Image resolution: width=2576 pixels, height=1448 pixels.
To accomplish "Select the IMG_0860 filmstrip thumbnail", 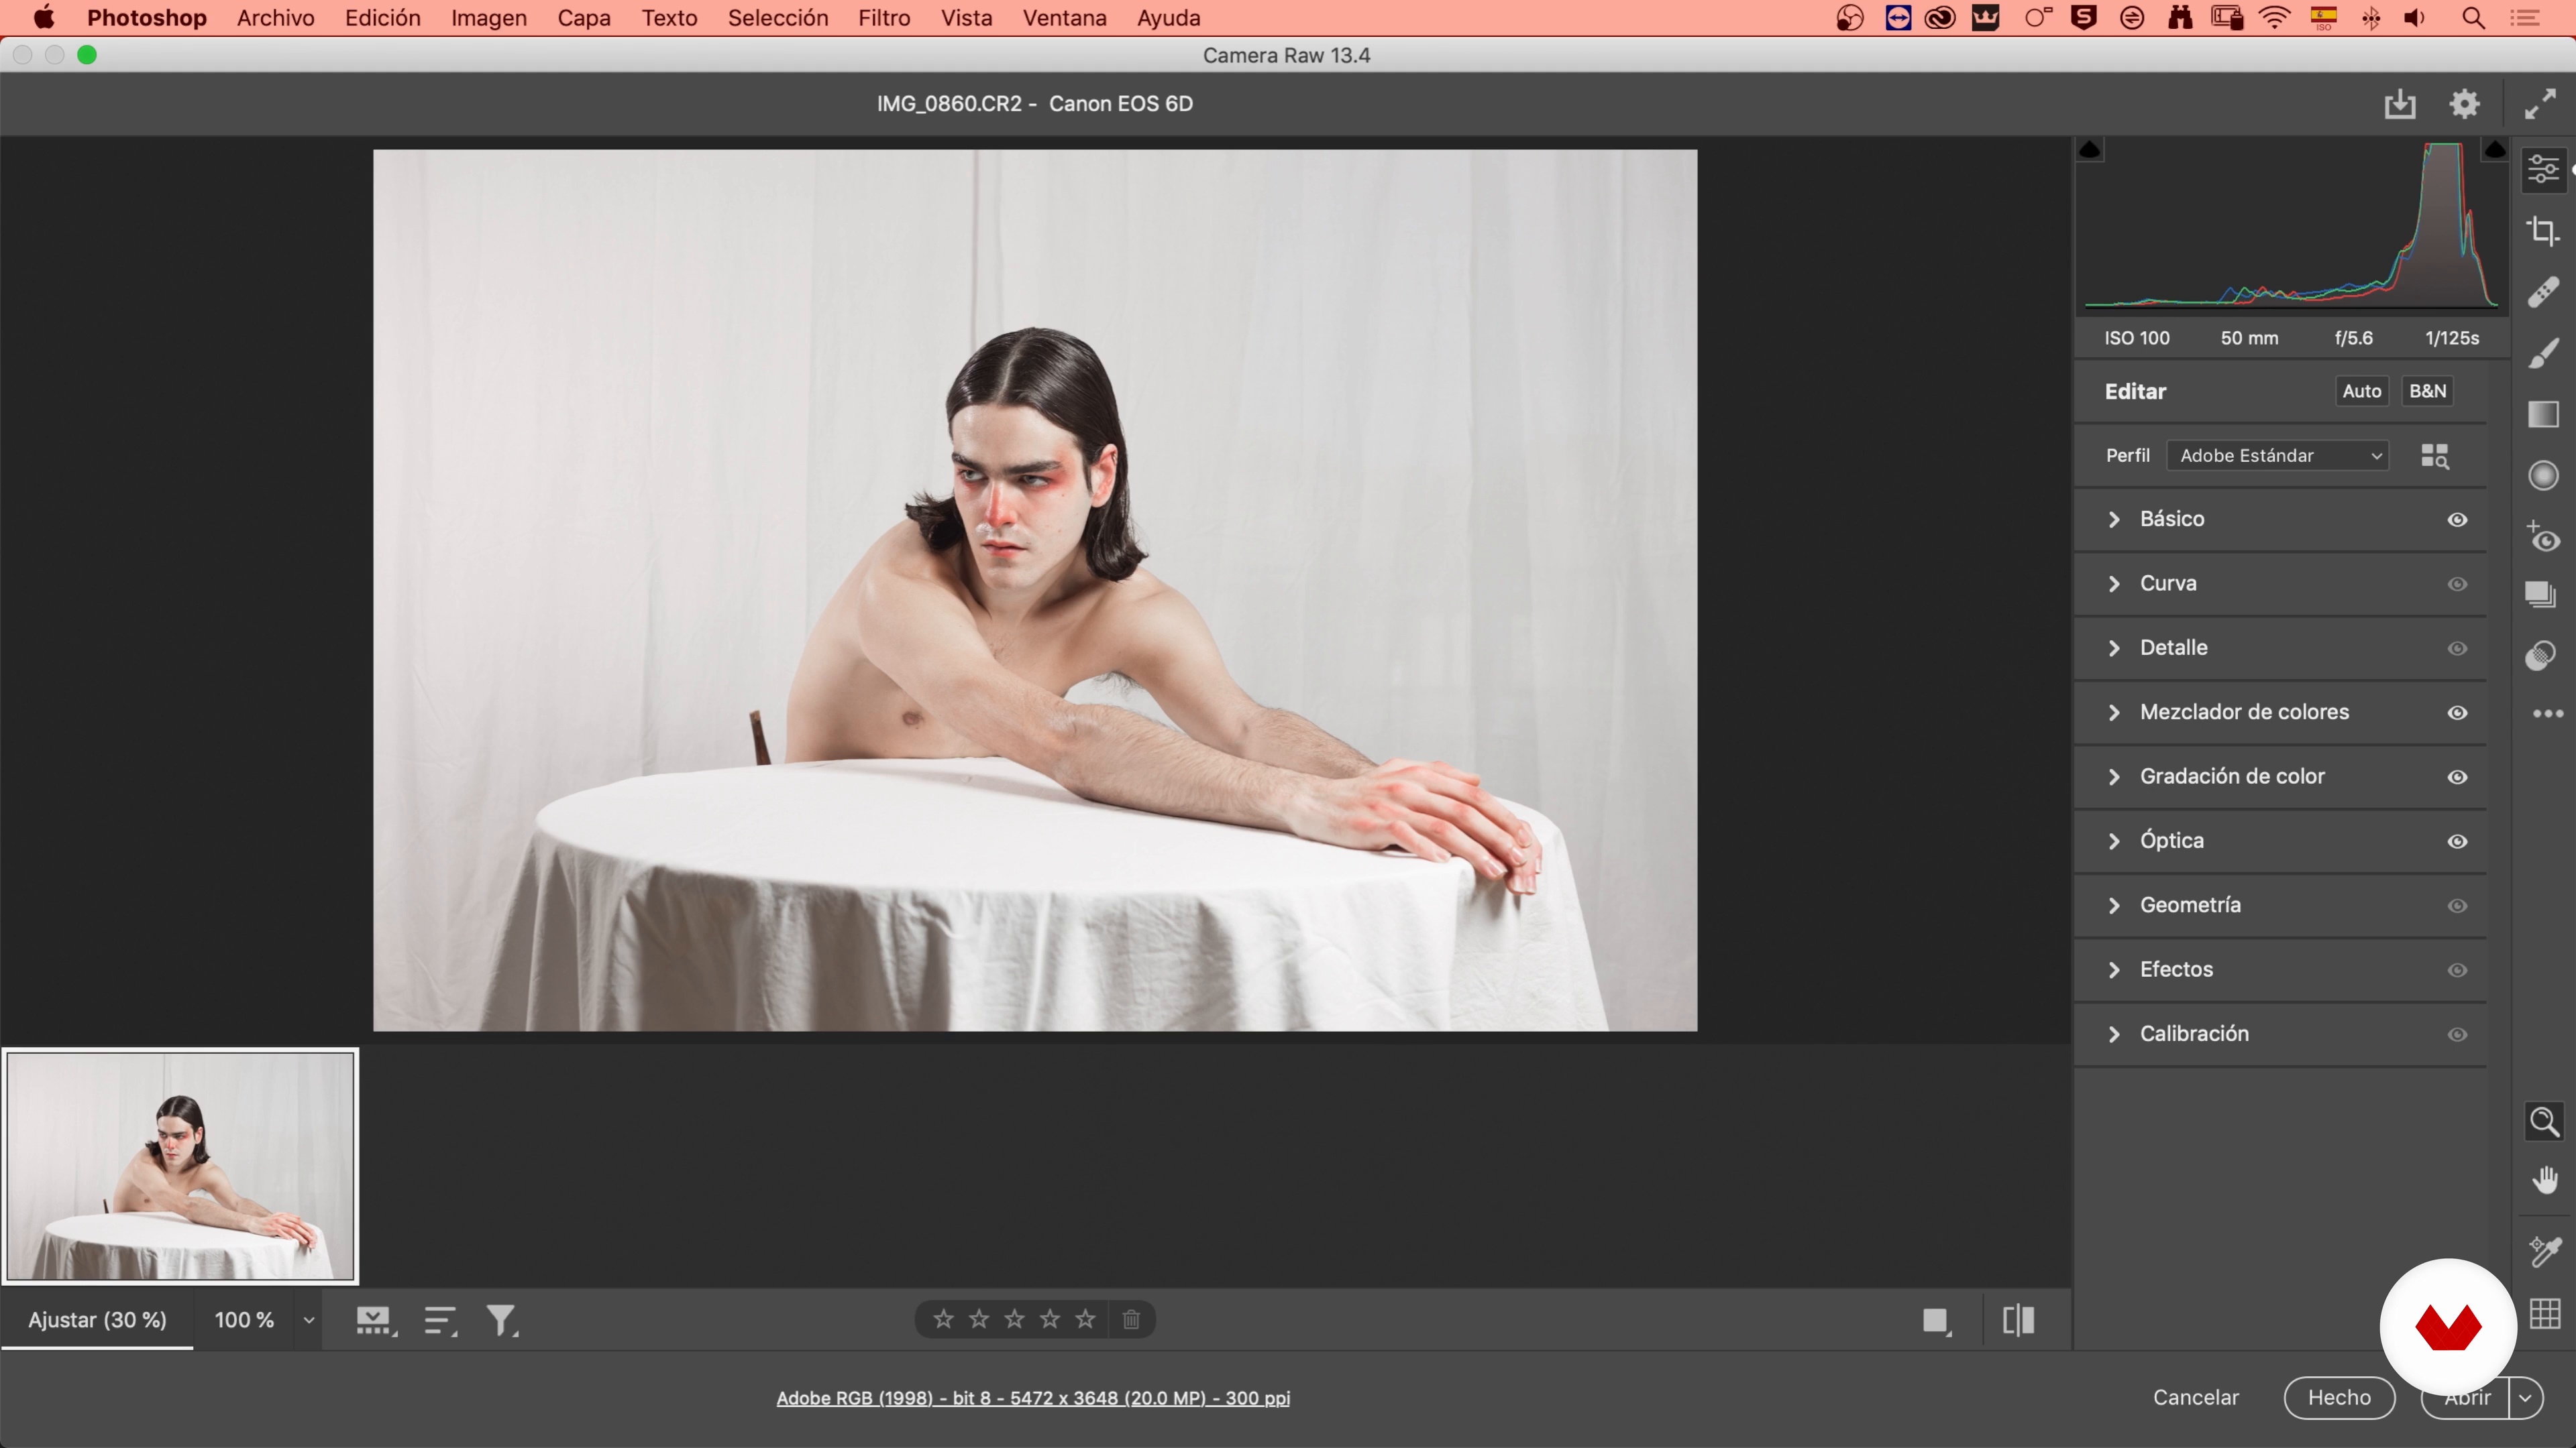I will tap(181, 1166).
